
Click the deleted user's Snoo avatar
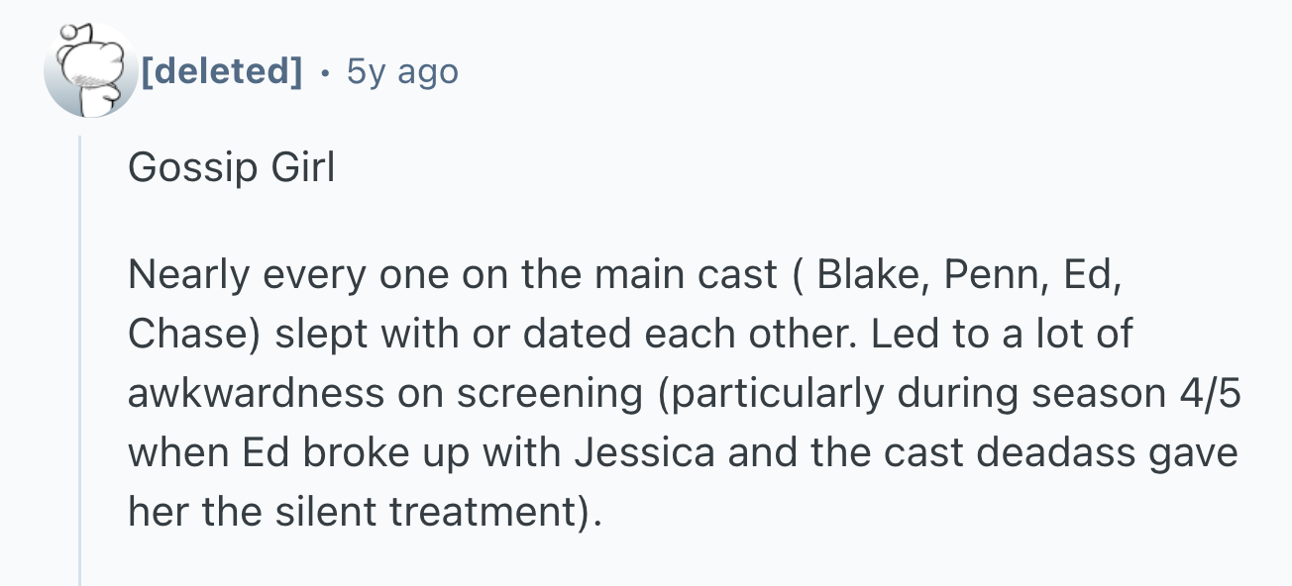(x=91, y=71)
